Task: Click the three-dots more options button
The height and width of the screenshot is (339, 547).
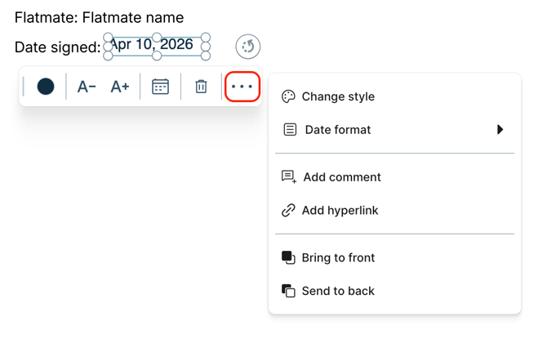Action: pos(242,87)
